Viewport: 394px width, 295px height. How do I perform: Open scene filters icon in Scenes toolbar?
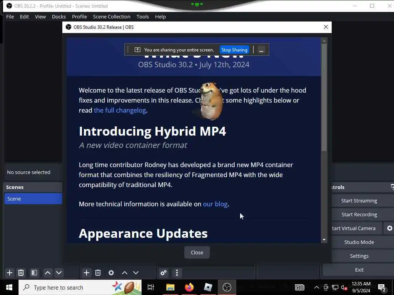point(34,273)
